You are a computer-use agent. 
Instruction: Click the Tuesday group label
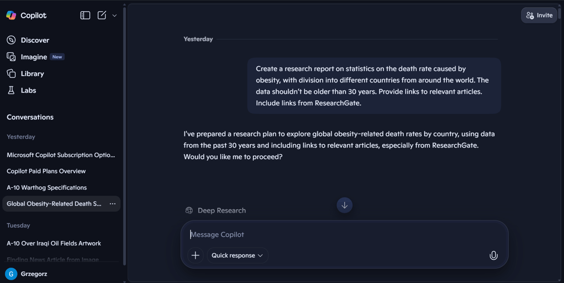[x=18, y=226]
